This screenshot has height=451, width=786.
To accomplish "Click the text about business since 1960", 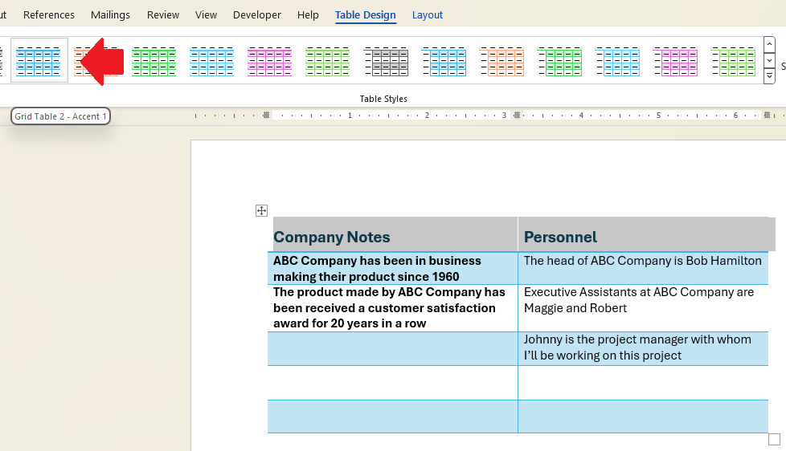I will 377,269.
